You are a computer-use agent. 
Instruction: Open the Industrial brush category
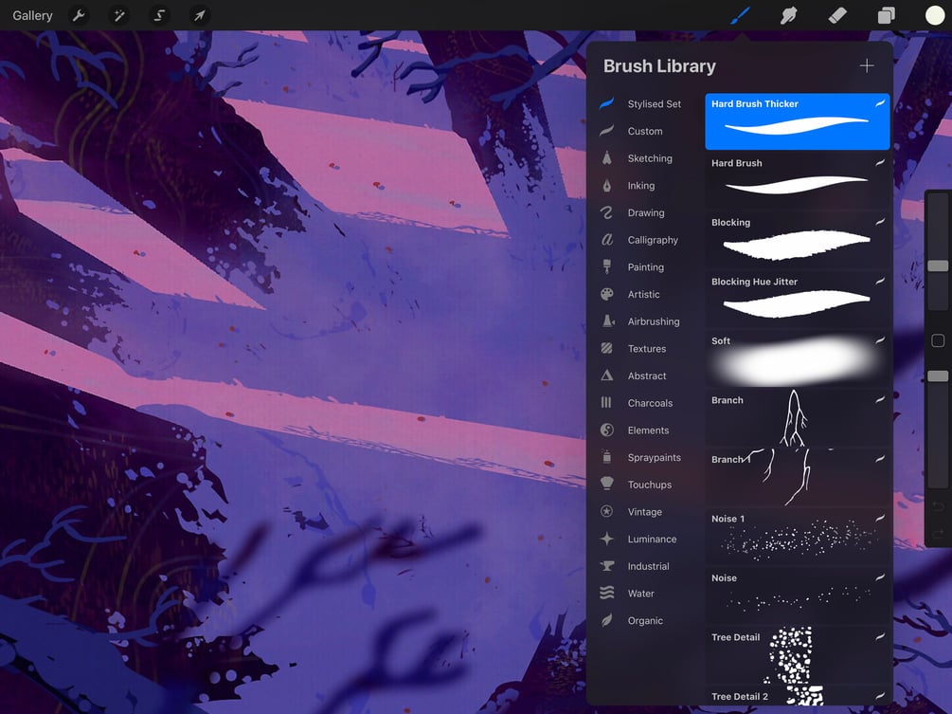click(x=643, y=566)
